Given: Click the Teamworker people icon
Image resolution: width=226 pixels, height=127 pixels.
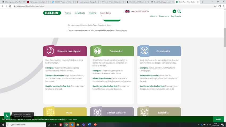Looking at the screenshot, I should point(97,51).
